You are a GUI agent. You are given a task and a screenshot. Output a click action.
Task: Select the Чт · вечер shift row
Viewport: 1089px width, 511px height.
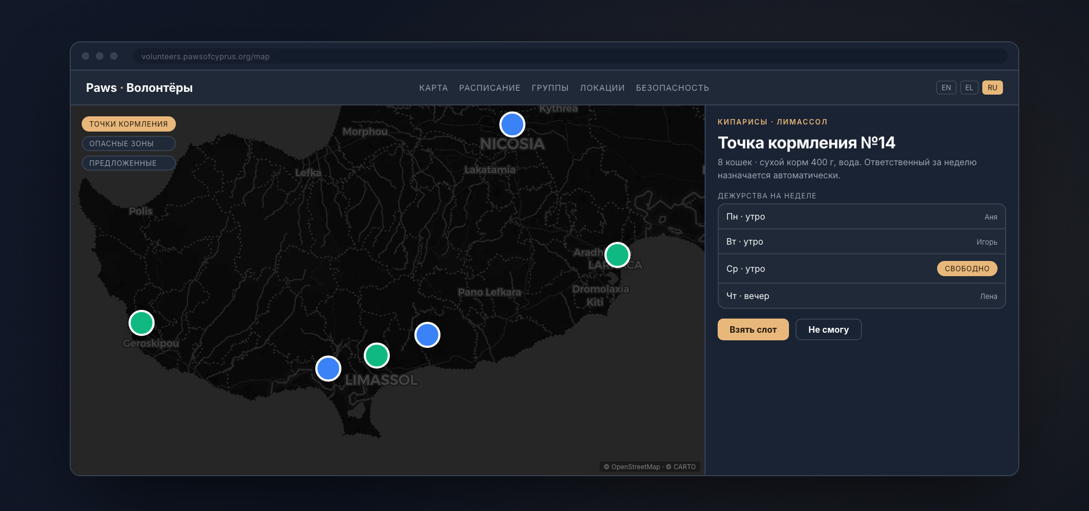pos(861,296)
